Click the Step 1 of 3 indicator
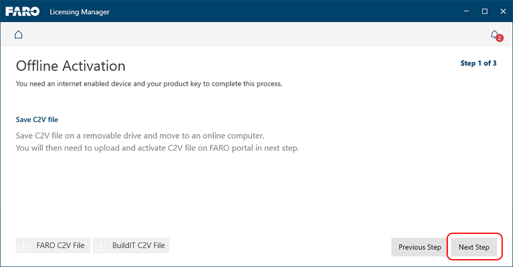The height and width of the screenshot is (267, 513). (479, 63)
